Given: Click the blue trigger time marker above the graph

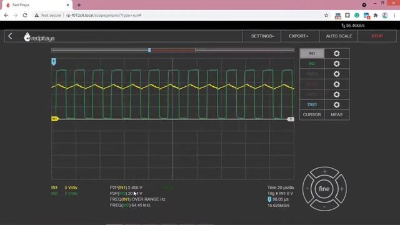Looking at the screenshot, I should pyautogui.click(x=54, y=61).
